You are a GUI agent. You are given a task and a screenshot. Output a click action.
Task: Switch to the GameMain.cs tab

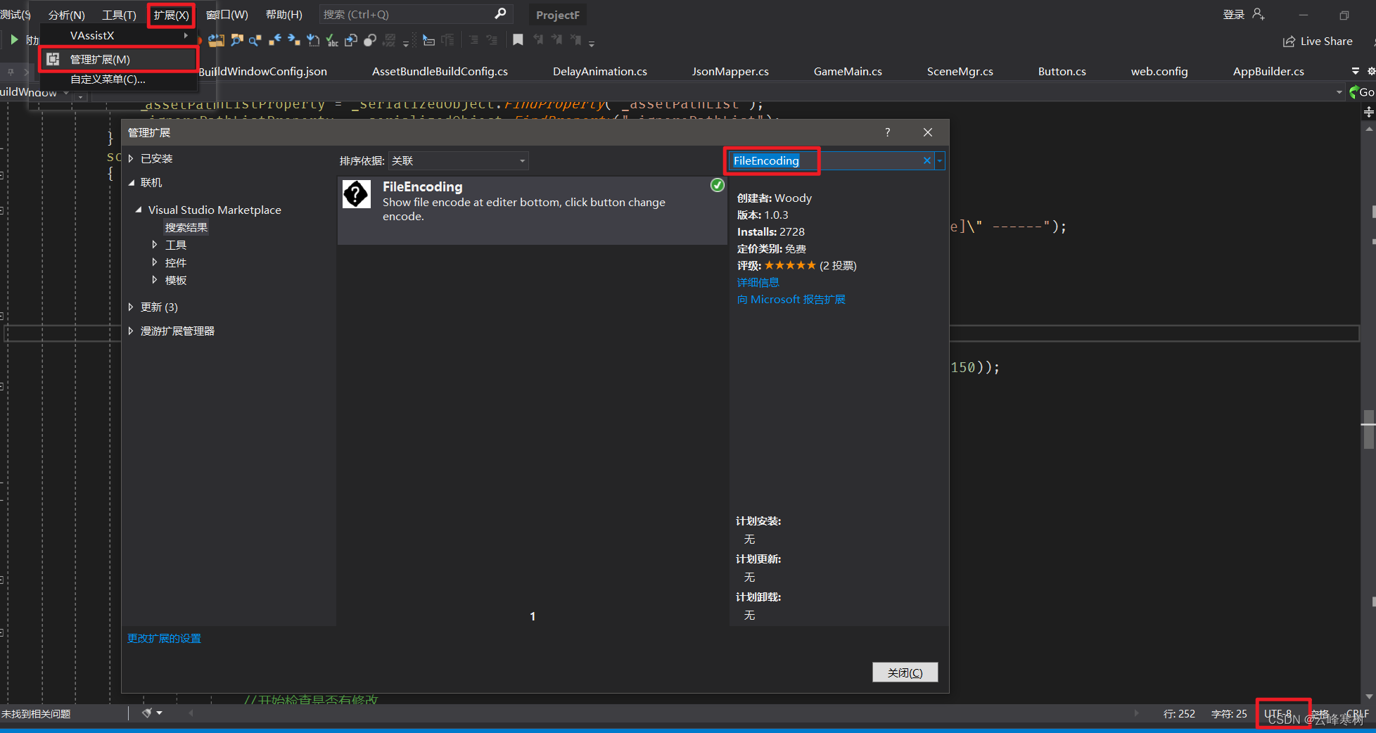pyautogui.click(x=848, y=71)
